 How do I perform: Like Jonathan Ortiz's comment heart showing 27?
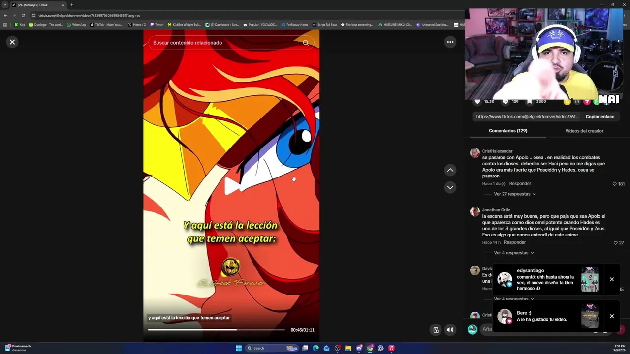point(615,243)
